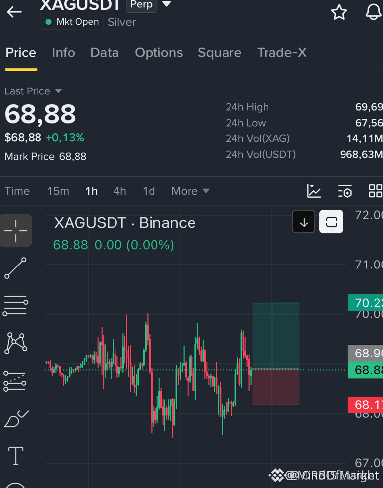The height and width of the screenshot is (488, 383).
Task: Click the Perp contract type badge
Action: tap(141, 5)
